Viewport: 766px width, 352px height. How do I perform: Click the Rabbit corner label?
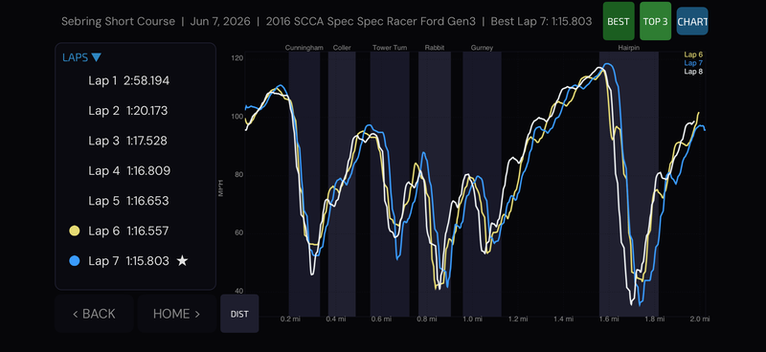click(x=435, y=48)
